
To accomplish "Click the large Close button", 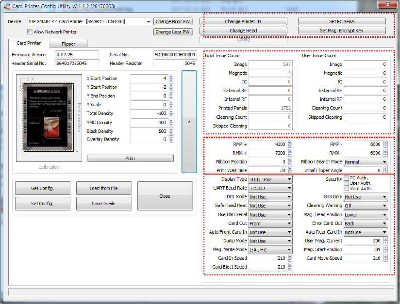I will point(165,196).
